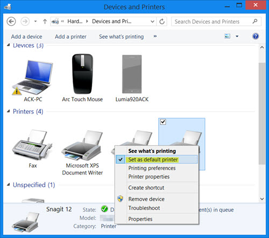Select the Arc Touch Mouse device
The width and height of the screenshot is (269, 238).
82,74
